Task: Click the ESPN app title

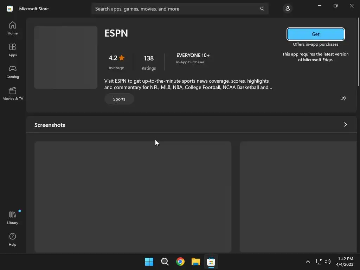Action: [116, 33]
